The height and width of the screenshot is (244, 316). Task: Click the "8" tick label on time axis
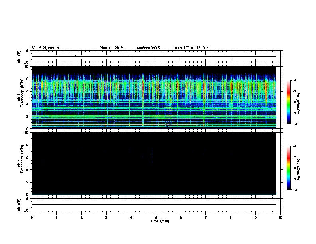pos(231,217)
